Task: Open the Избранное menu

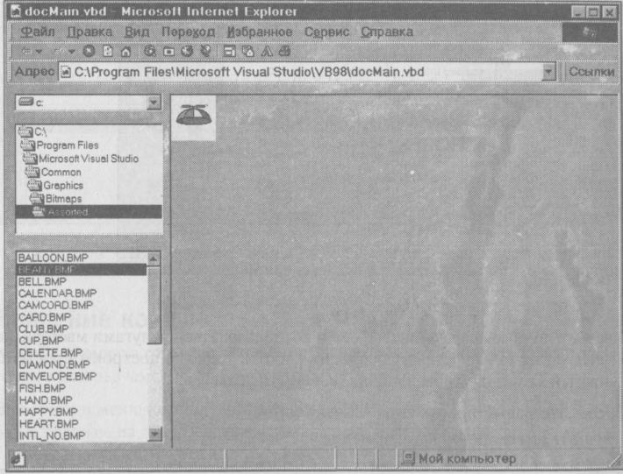Action: (x=260, y=32)
